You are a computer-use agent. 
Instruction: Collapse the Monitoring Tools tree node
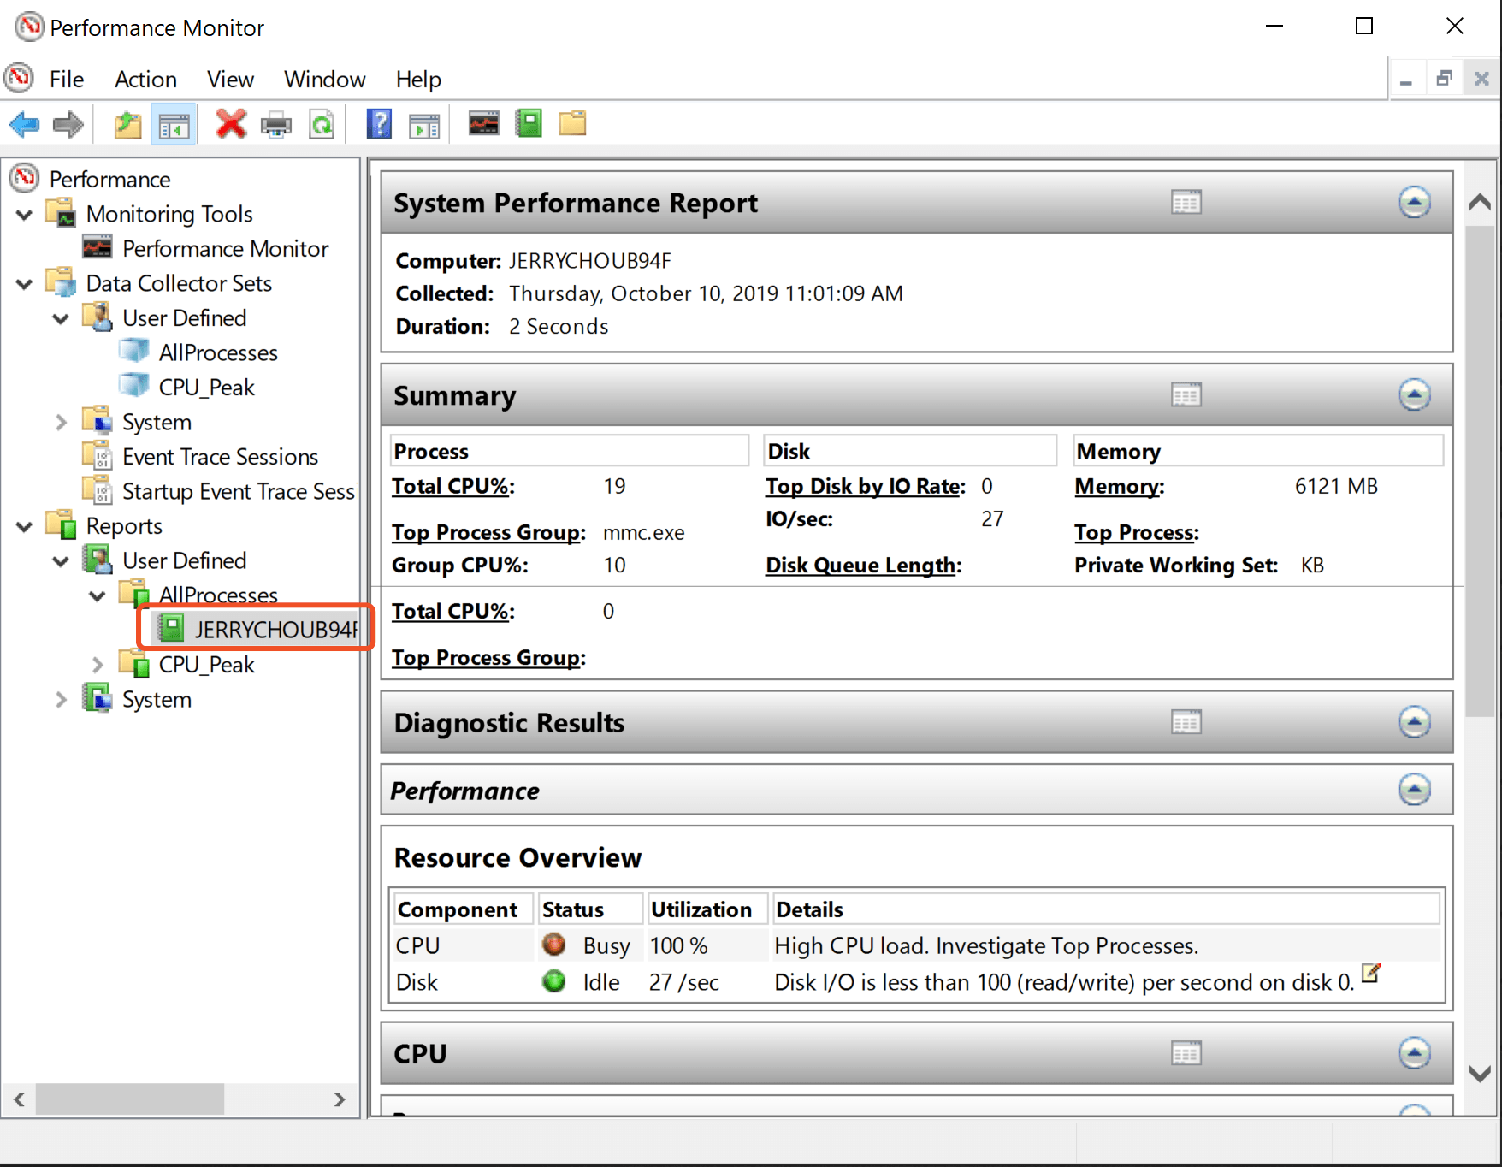[25, 215]
